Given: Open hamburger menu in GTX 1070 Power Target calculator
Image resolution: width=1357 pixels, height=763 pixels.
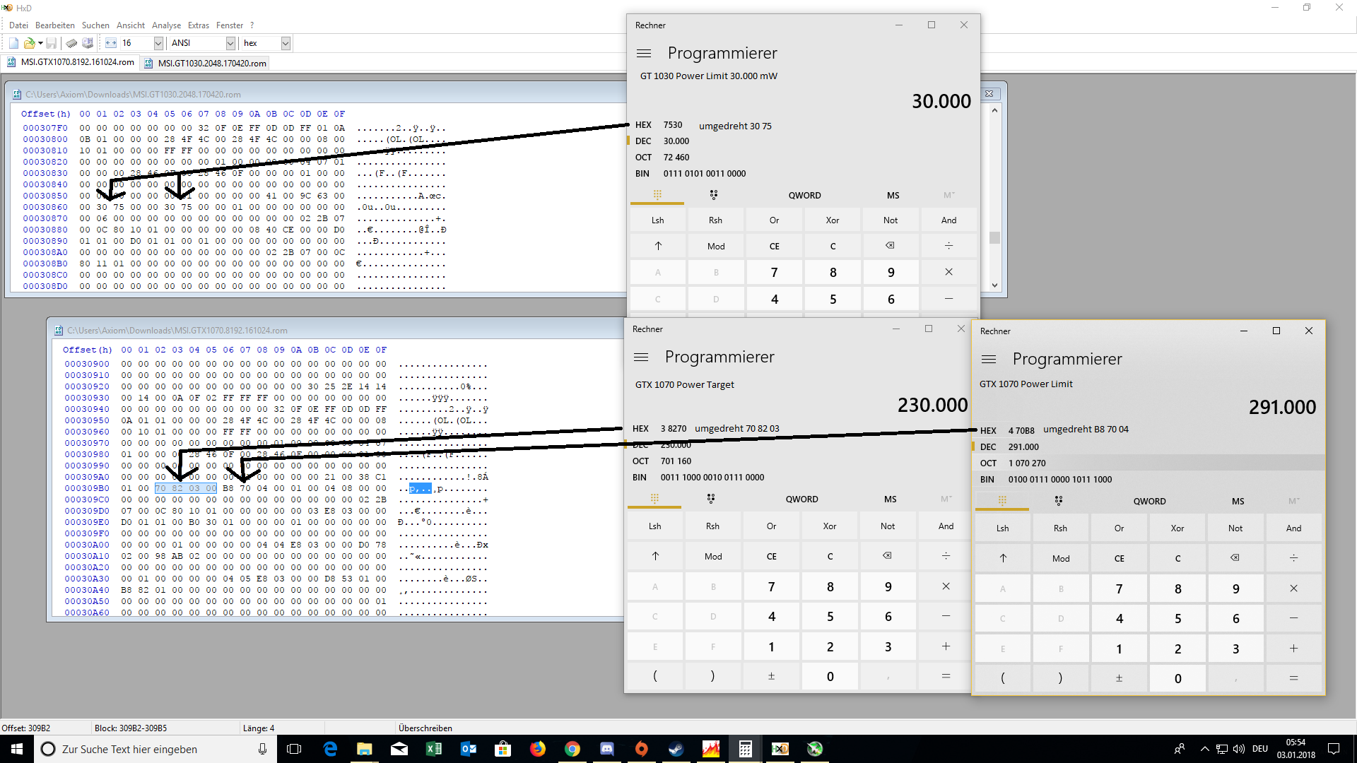Looking at the screenshot, I should 641,357.
